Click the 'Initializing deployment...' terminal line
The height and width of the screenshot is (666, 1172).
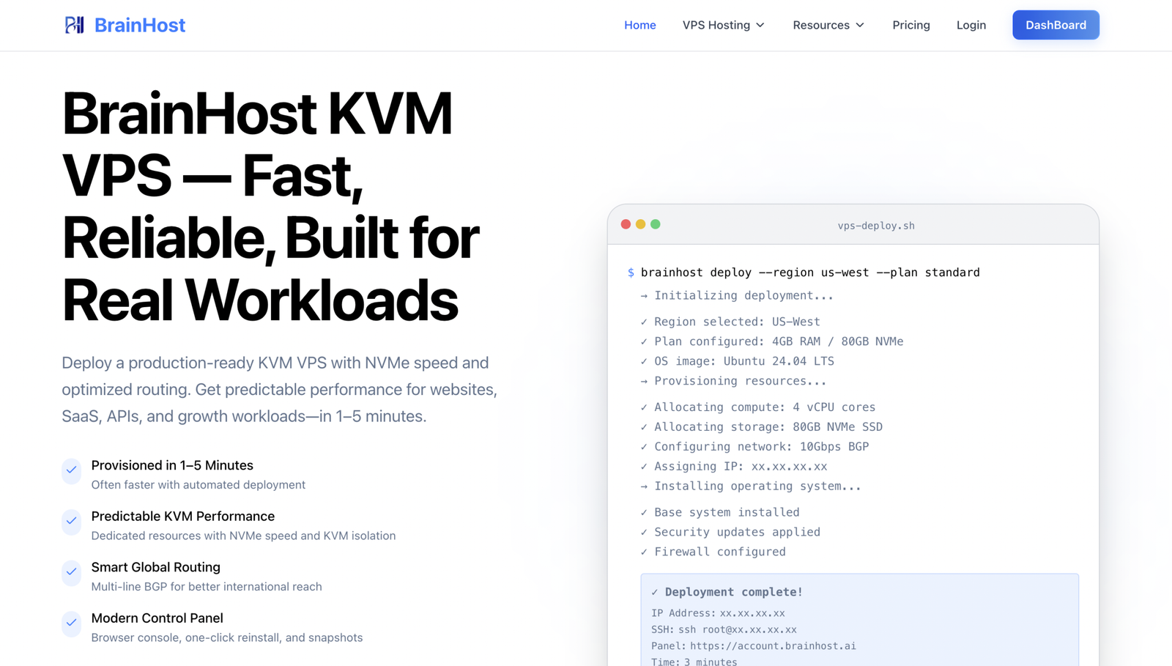737,296
